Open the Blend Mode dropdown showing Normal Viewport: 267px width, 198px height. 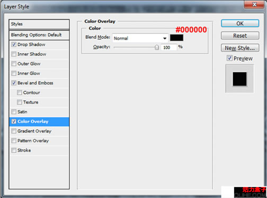point(140,38)
